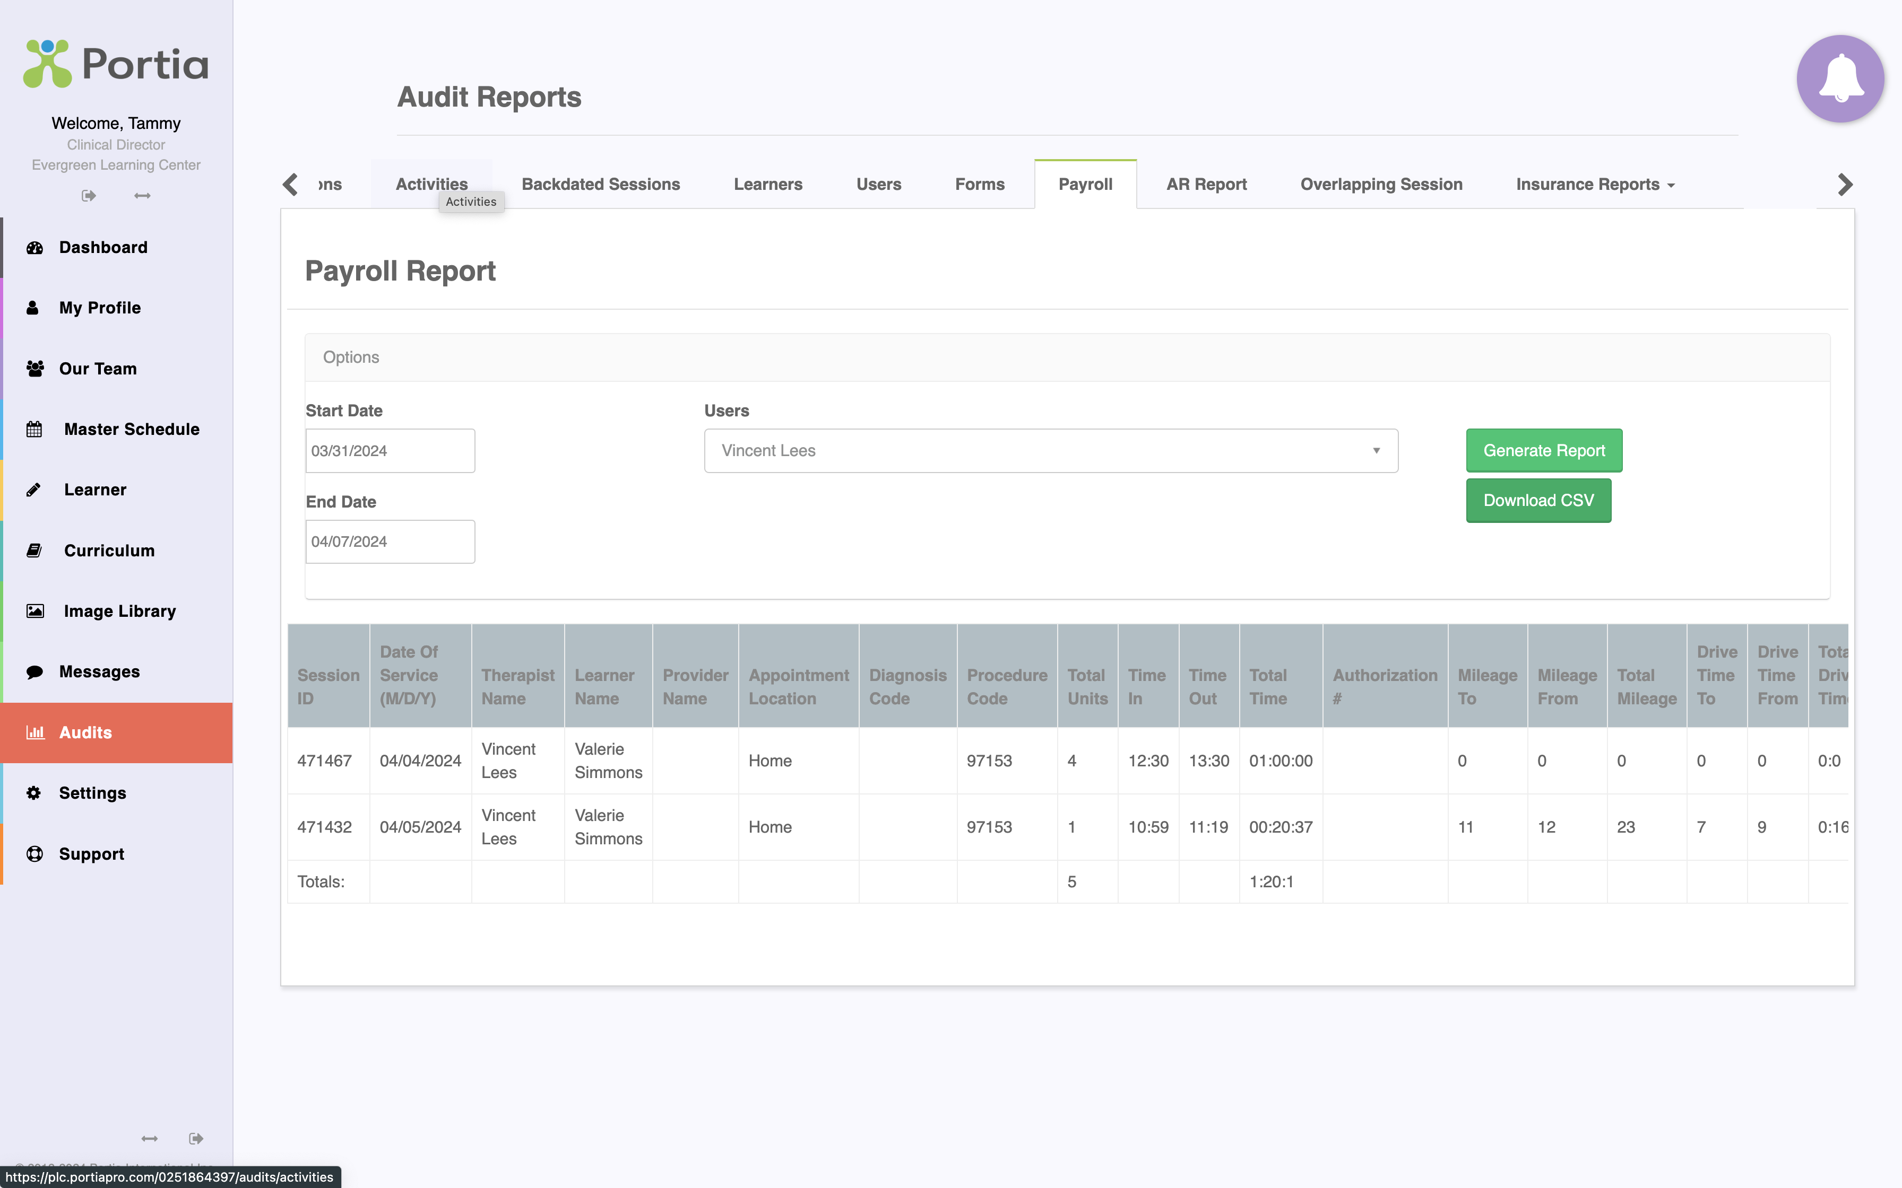Click the logout icon under the welcome text

click(x=89, y=196)
